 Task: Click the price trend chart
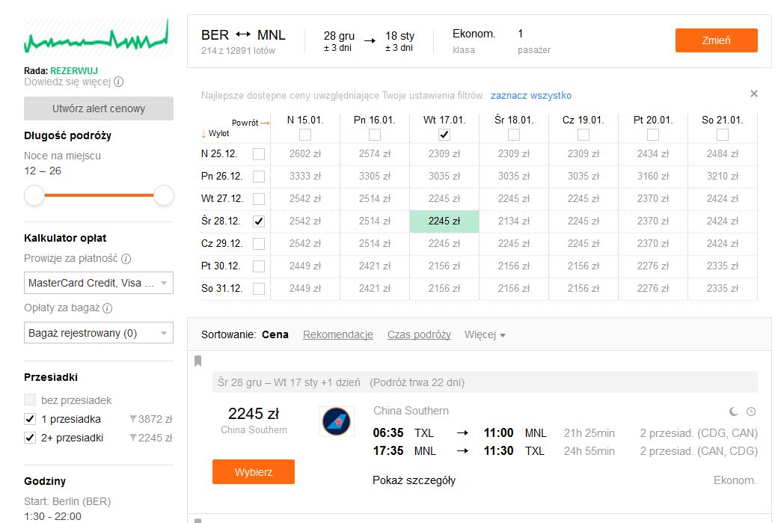coord(99,37)
